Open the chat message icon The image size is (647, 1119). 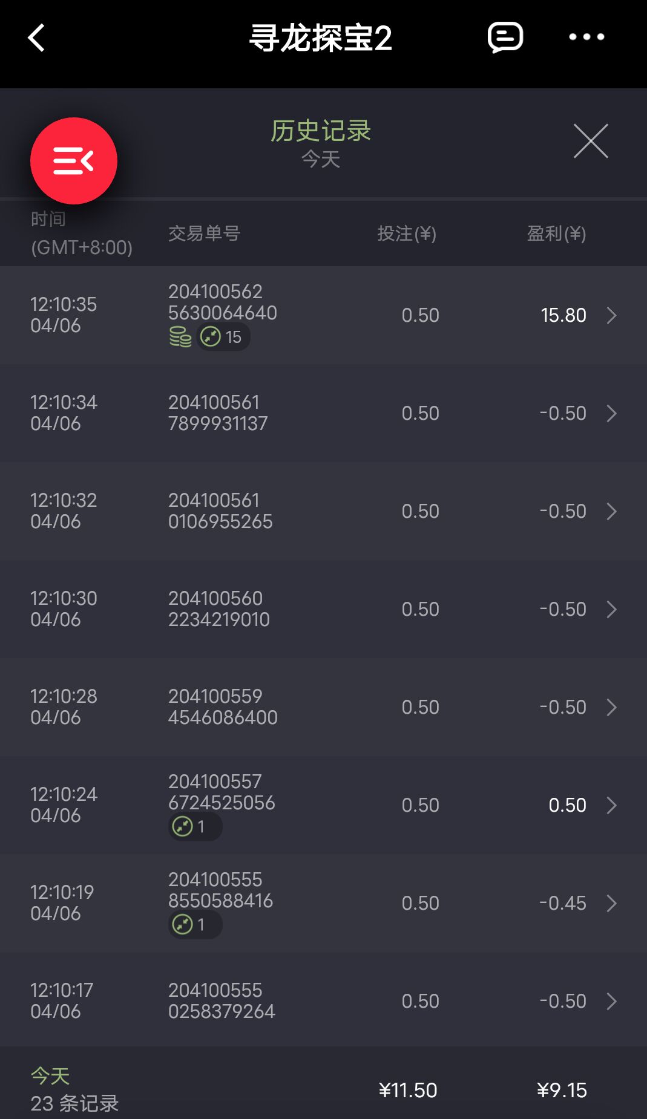(505, 38)
